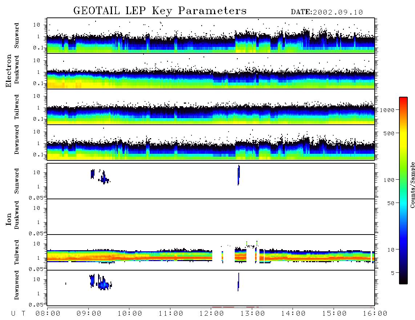Select the "Electron" group axis label
The height and width of the screenshot is (320, 415).
[x=9, y=71]
